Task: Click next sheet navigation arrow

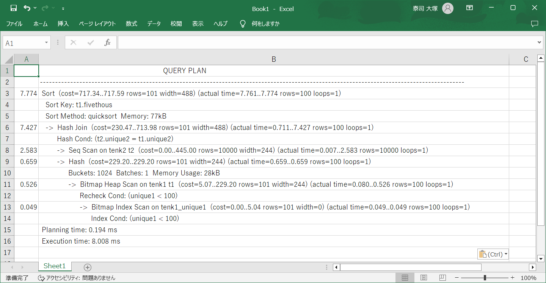Action: click(22, 267)
